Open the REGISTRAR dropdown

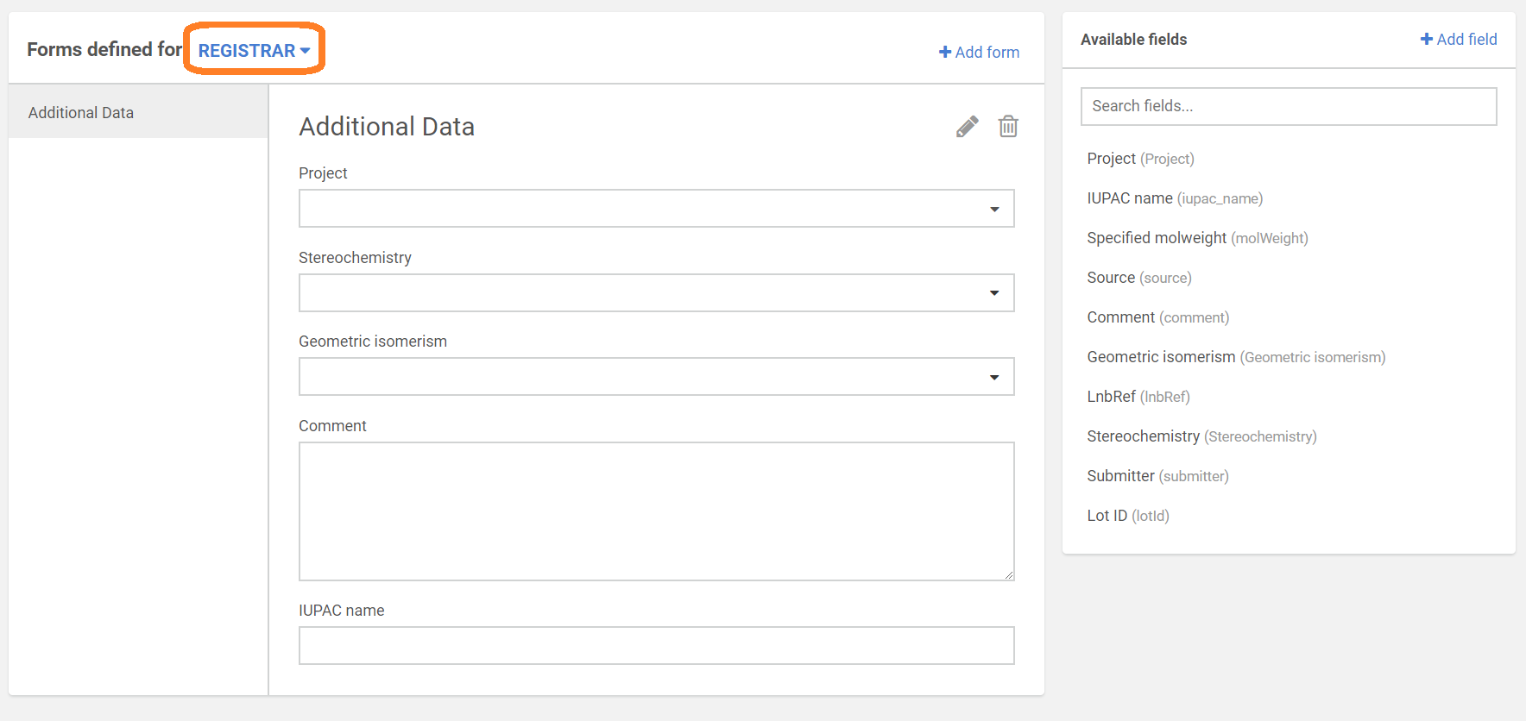pos(254,51)
